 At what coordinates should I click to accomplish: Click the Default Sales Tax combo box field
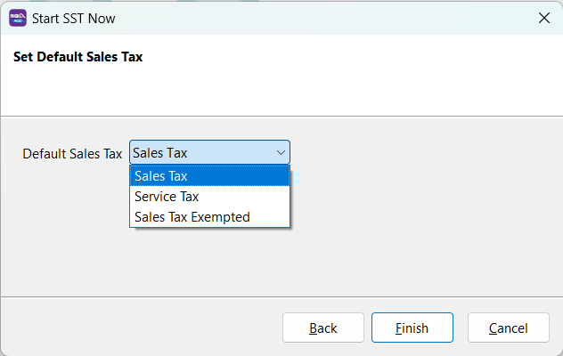200,153
